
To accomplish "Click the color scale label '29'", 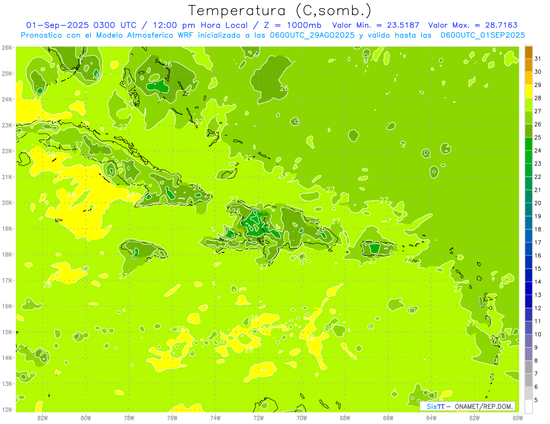I will [x=538, y=85].
